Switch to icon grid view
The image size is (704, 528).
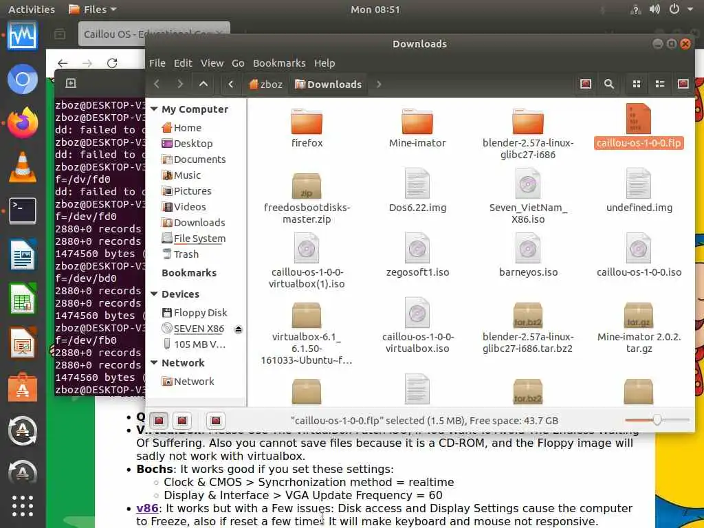pos(637,84)
